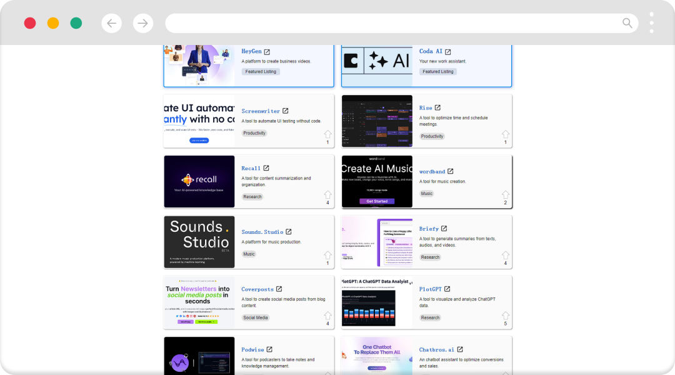Upvote the Coverposts listing
This screenshot has width=675, height=375.
tap(327, 316)
